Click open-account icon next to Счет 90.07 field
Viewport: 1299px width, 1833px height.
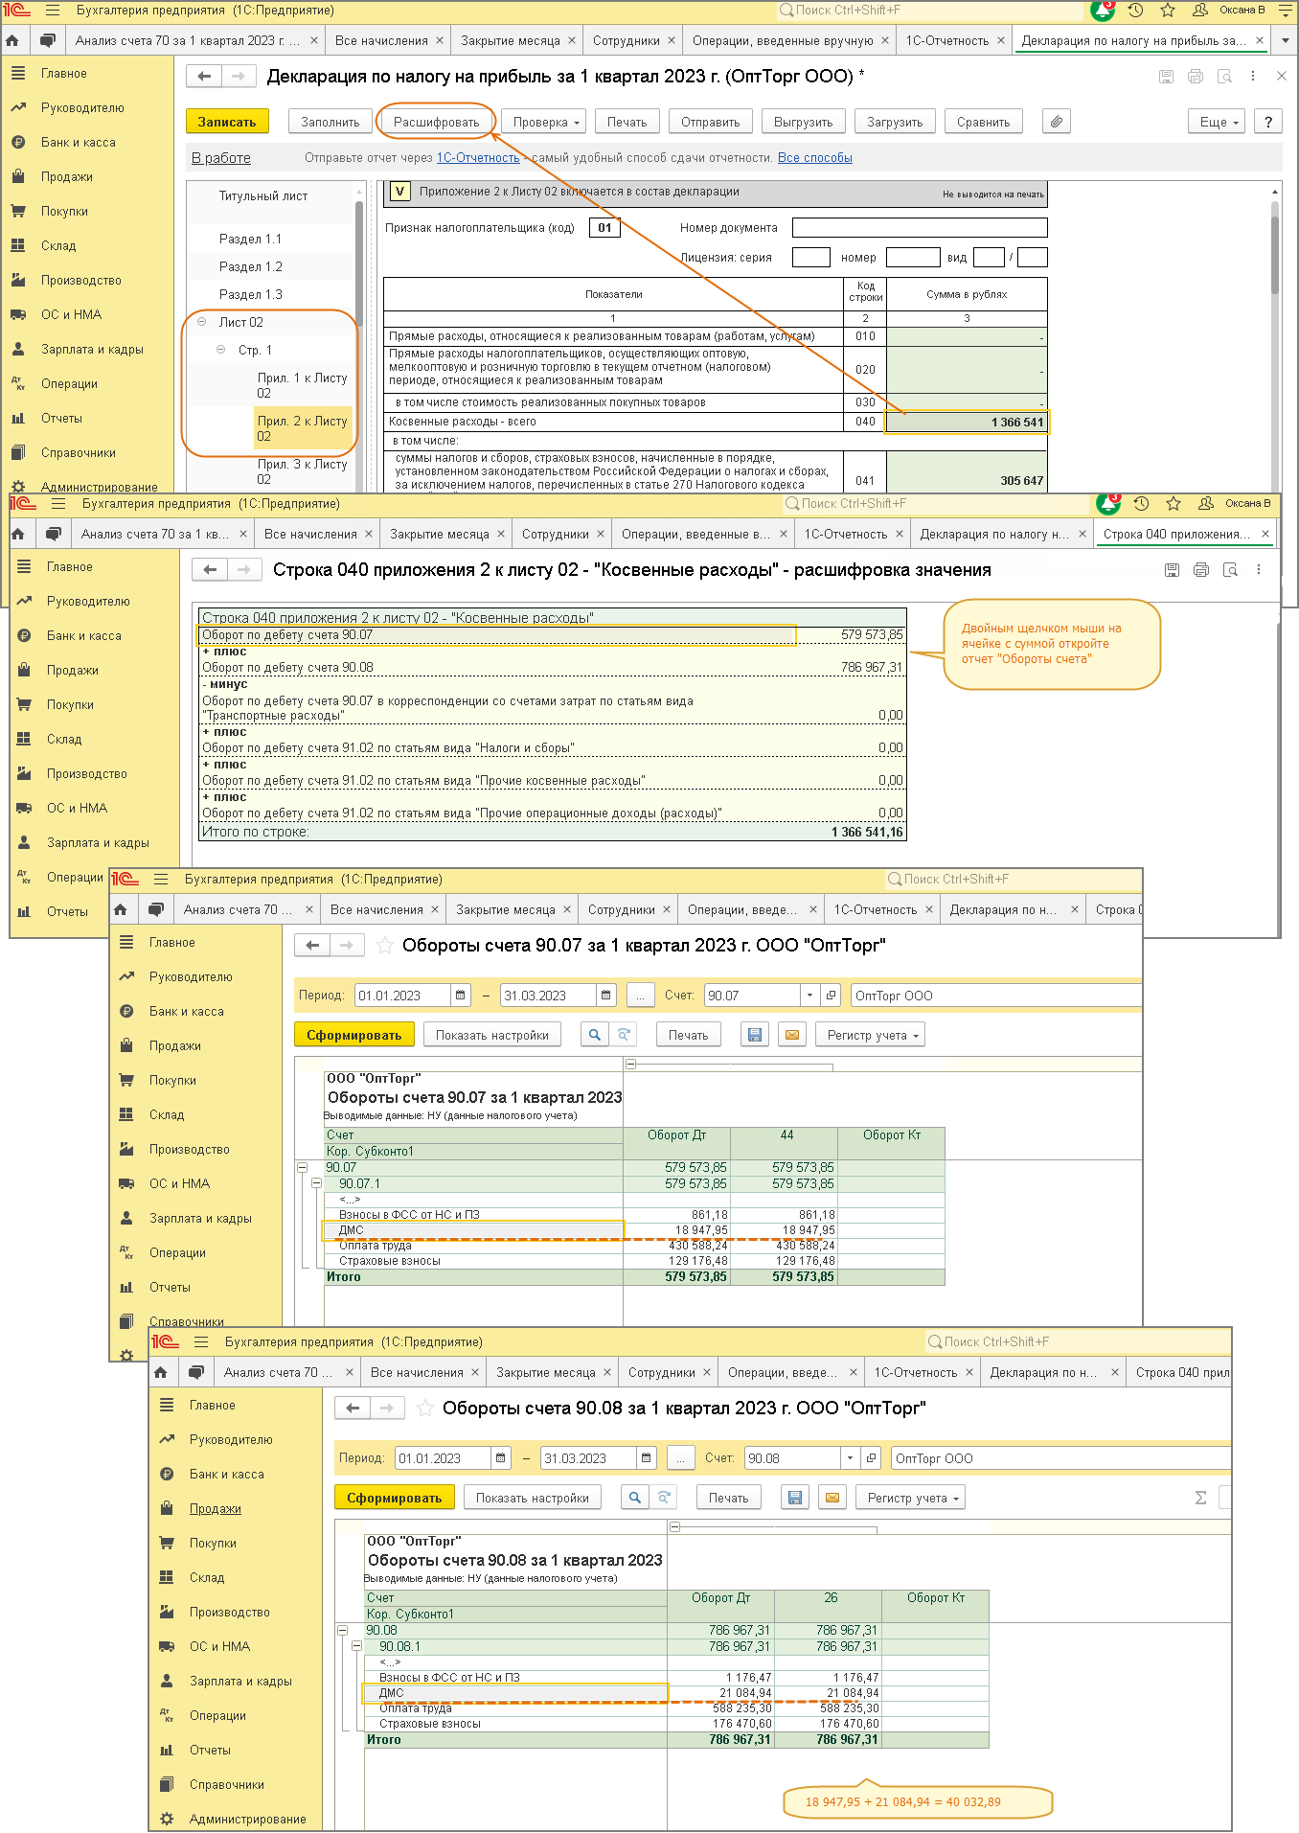(831, 996)
